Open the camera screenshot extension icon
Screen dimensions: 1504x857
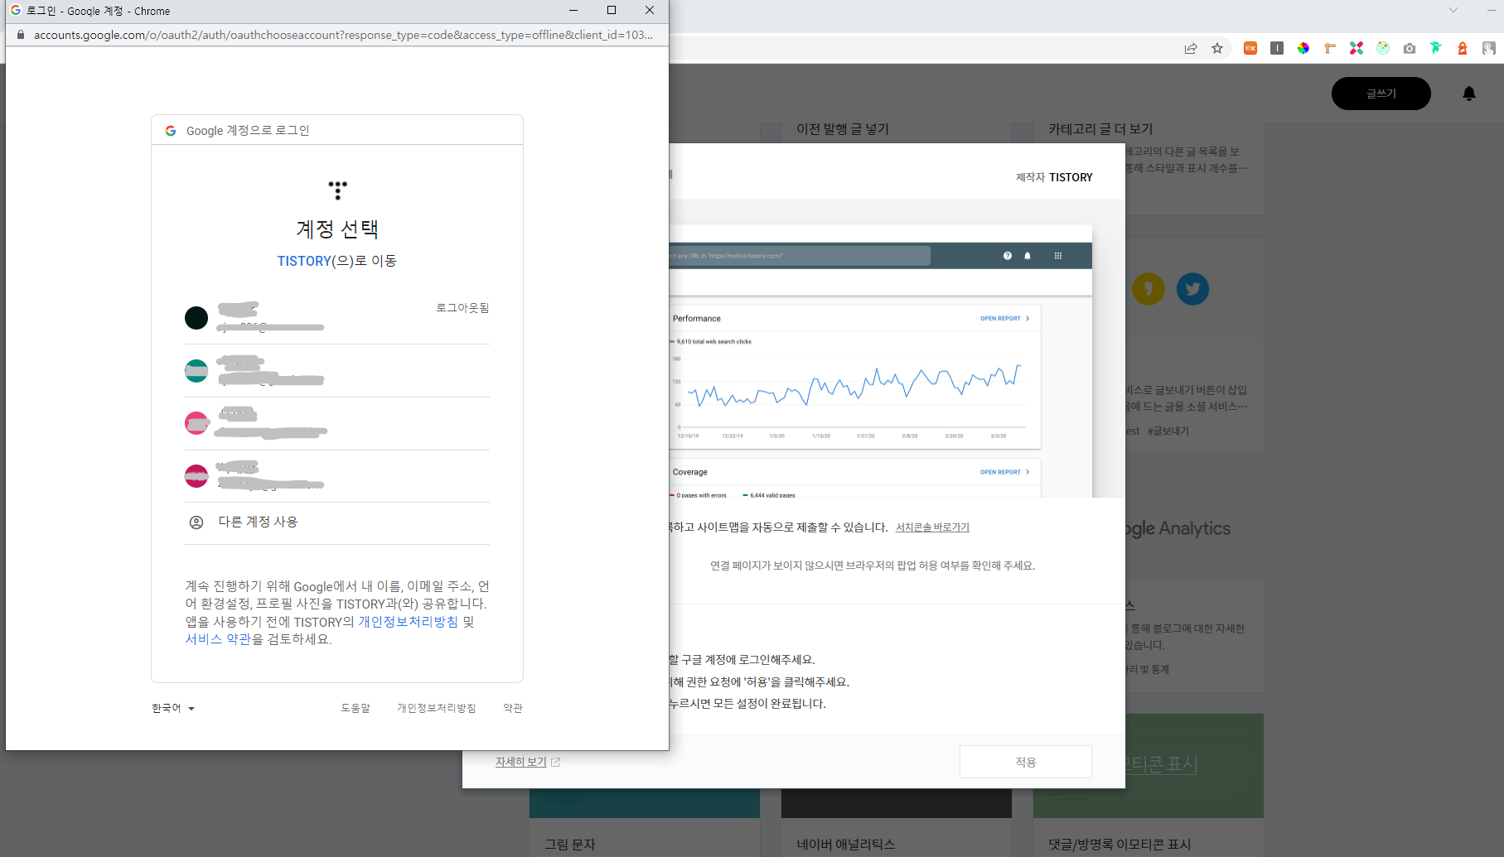tap(1410, 48)
